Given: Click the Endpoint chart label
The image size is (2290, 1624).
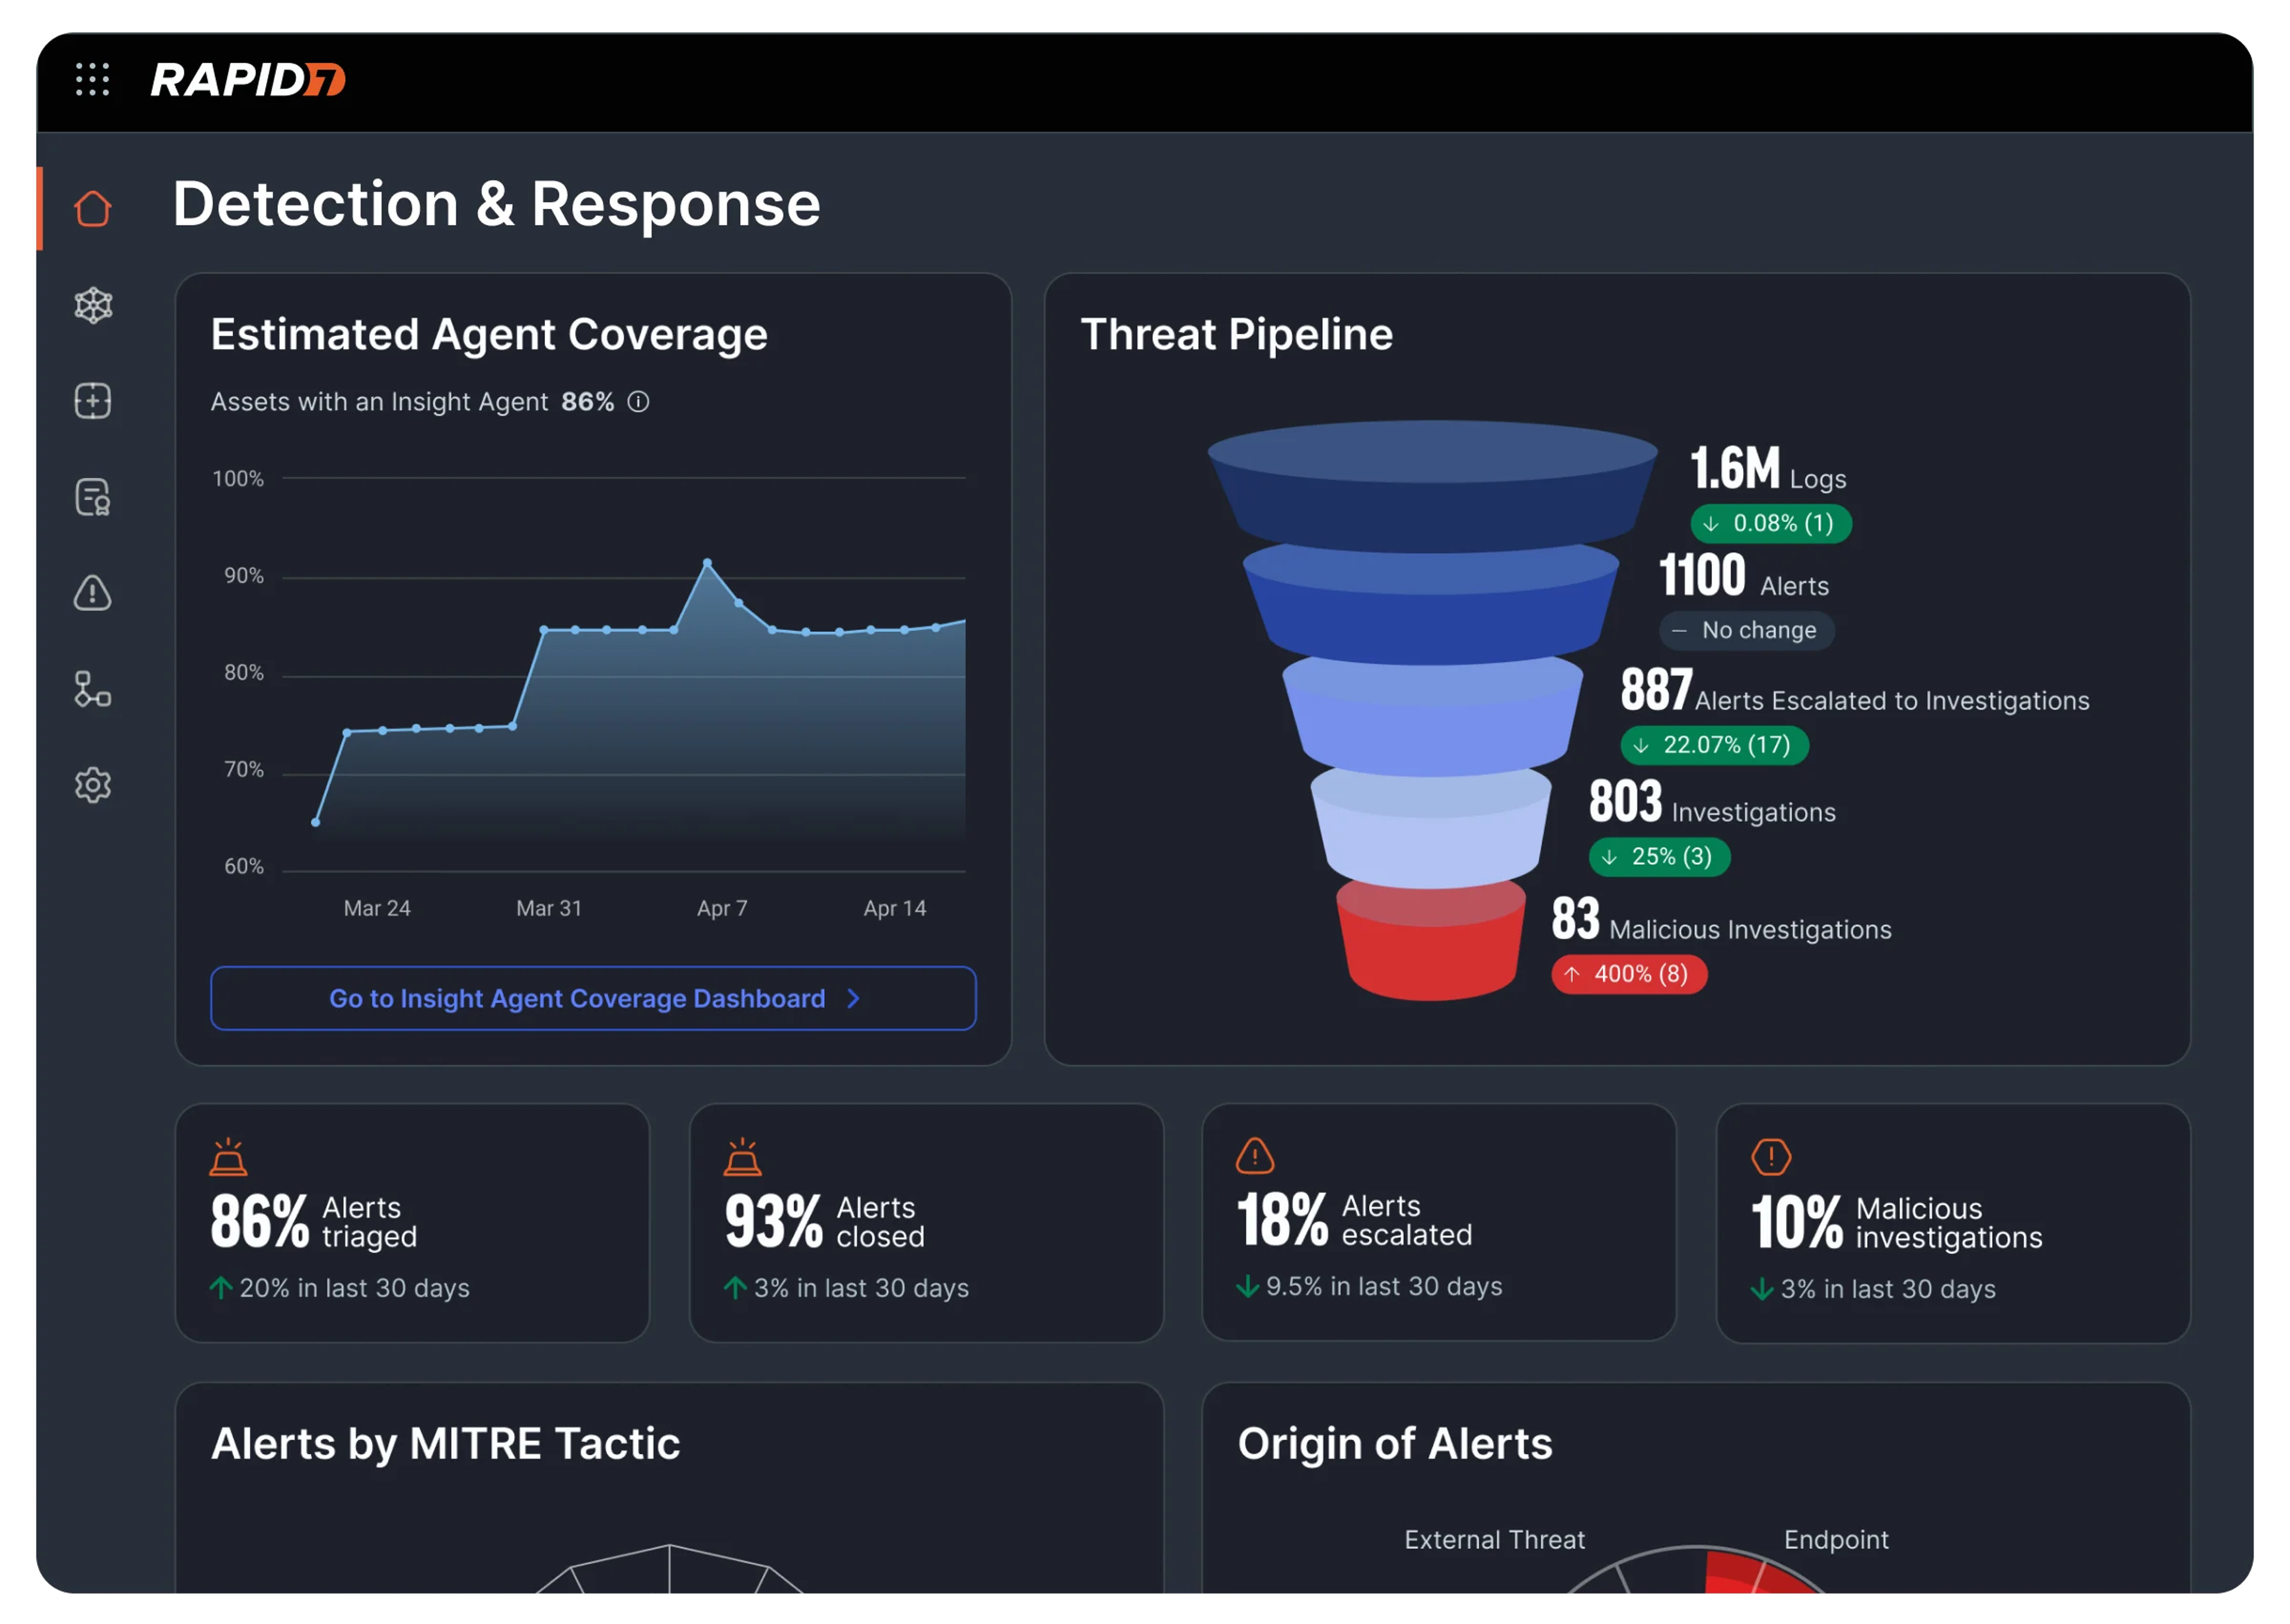Looking at the screenshot, I should pyautogui.click(x=1836, y=1539).
